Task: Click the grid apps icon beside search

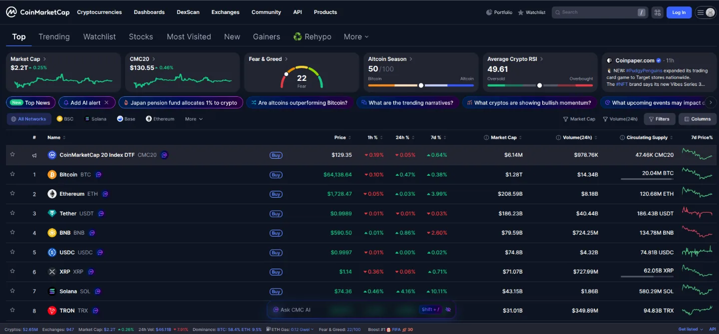Action: point(657,12)
